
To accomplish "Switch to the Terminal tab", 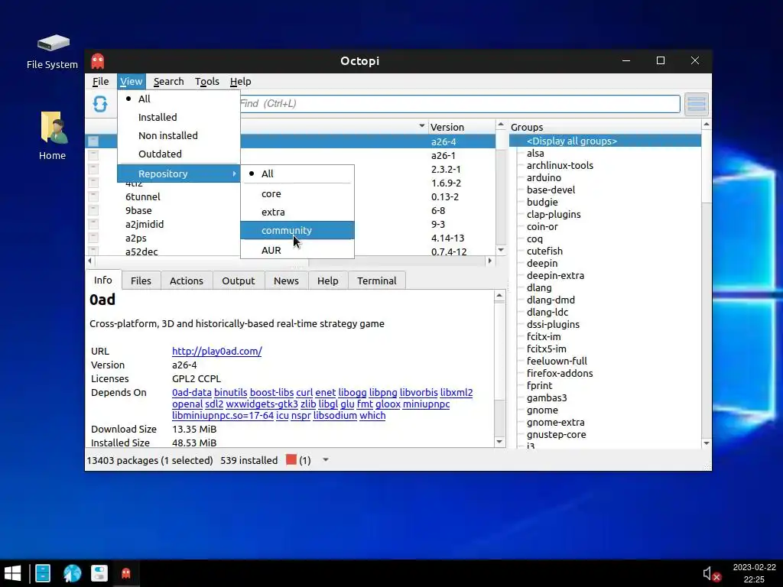I will tap(376, 281).
